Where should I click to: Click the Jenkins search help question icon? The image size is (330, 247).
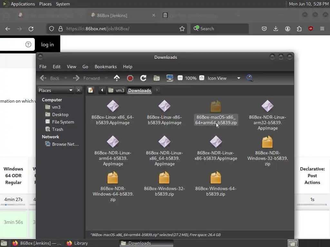coord(28,44)
